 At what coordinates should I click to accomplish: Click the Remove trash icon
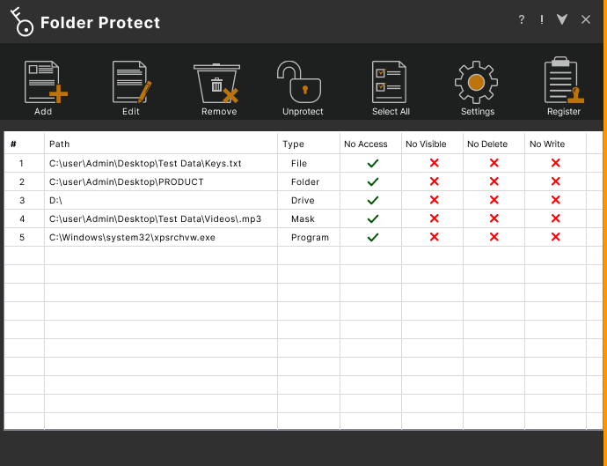216,84
